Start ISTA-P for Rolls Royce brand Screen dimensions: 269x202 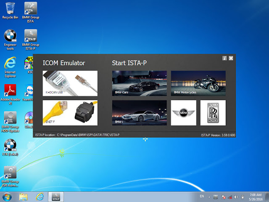[213, 113]
